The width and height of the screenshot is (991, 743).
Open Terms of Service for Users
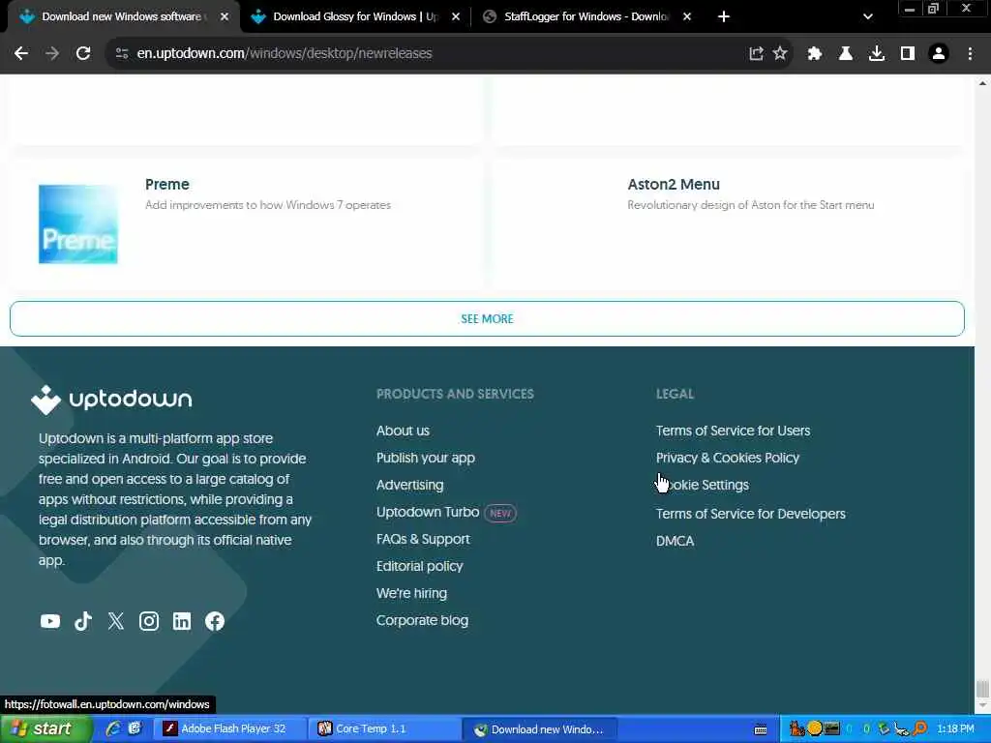733,431
